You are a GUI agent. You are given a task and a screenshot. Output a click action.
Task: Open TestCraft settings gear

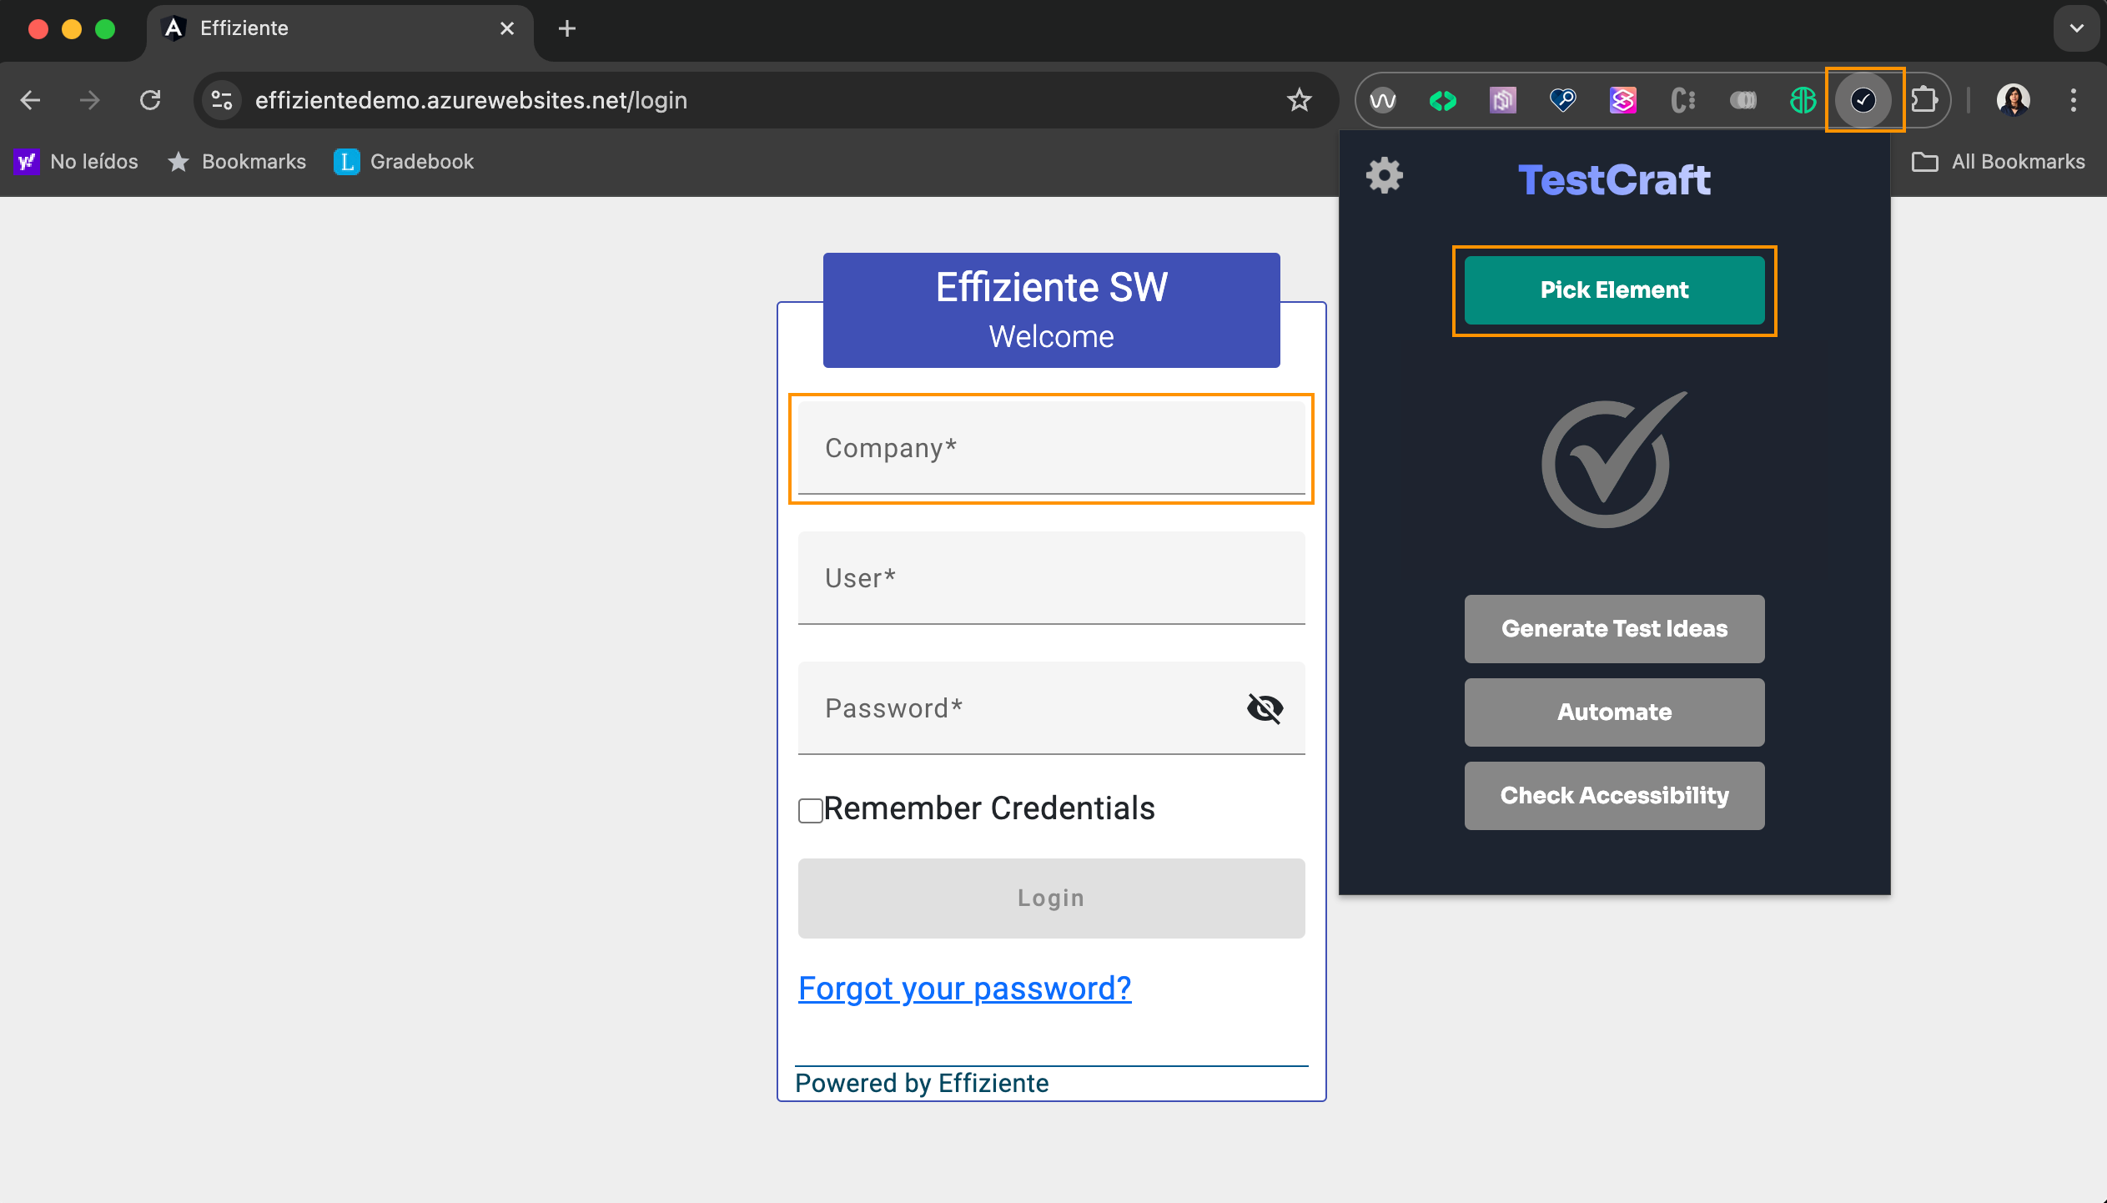(x=1385, y=176)
